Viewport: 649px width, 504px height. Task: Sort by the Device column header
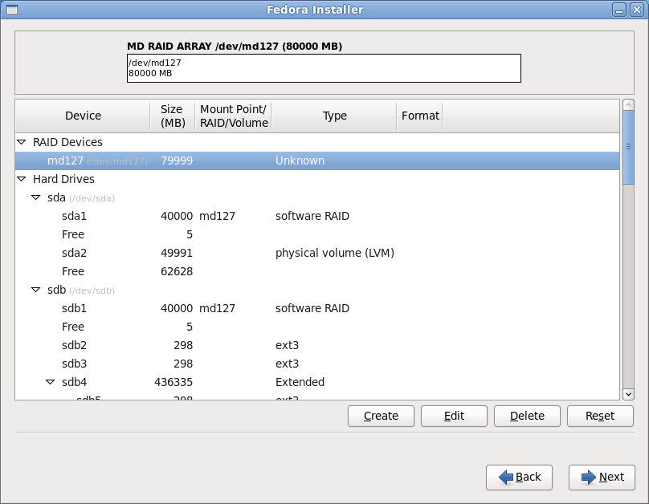click(83, 116)
